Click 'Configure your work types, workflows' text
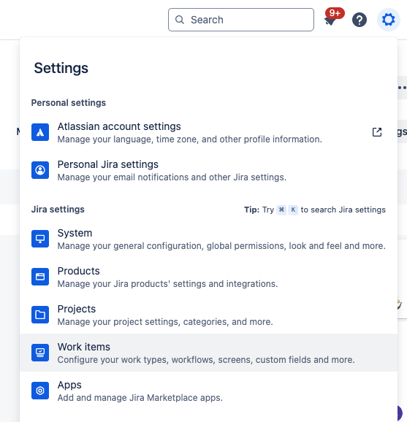Screen dimensions: 407x422 tap(206, 360)
